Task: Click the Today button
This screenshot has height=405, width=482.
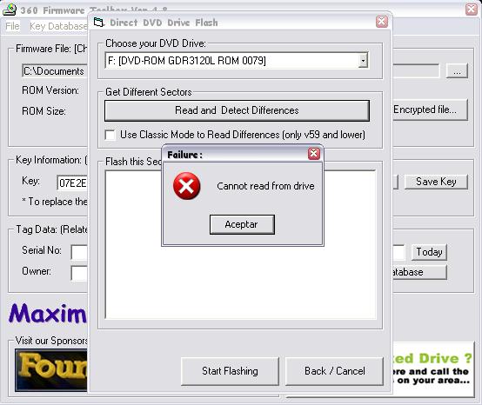Action: (429, 252)
